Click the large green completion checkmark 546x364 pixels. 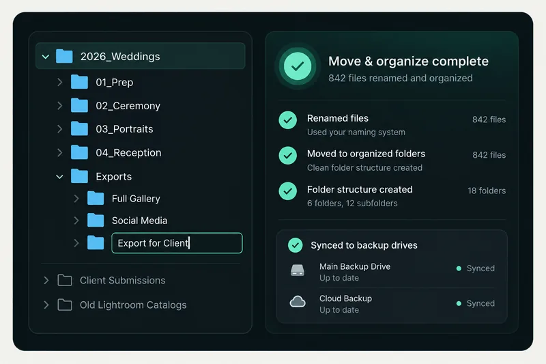[x=298, y=66]
